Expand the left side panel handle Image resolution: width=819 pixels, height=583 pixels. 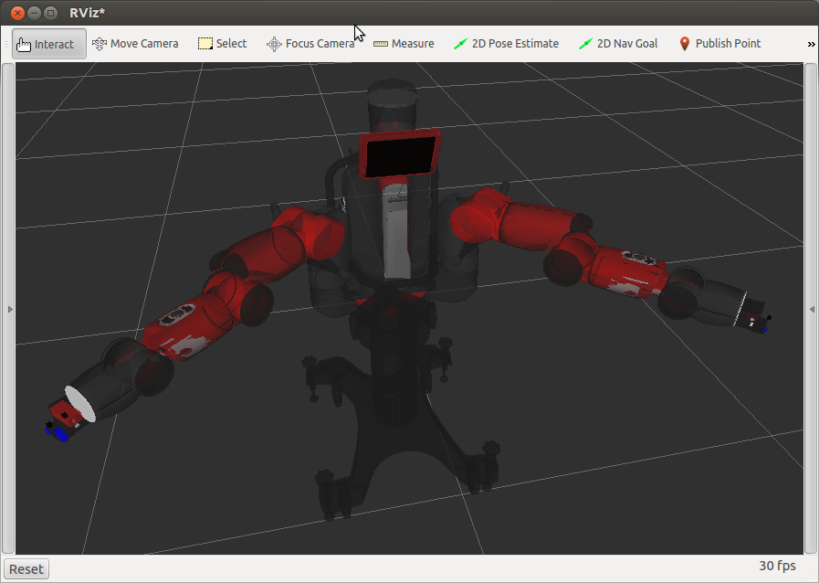tap(10, 310)
